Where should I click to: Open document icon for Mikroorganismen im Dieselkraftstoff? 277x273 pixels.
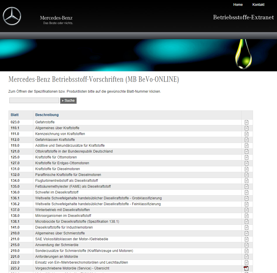(247, 216)
